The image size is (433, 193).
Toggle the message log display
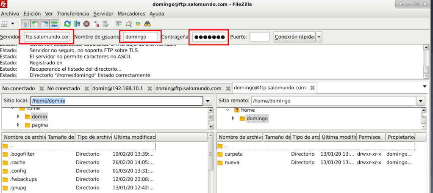coord(25,24)
